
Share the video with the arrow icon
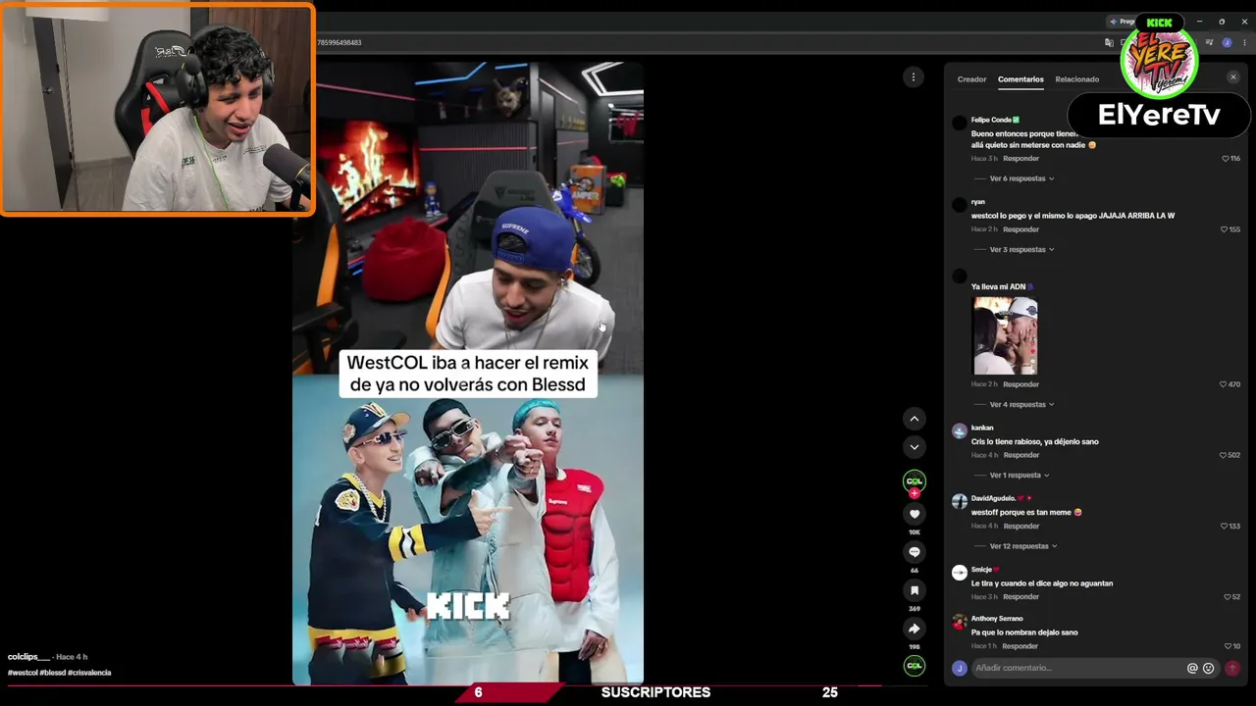click(915, 629)
